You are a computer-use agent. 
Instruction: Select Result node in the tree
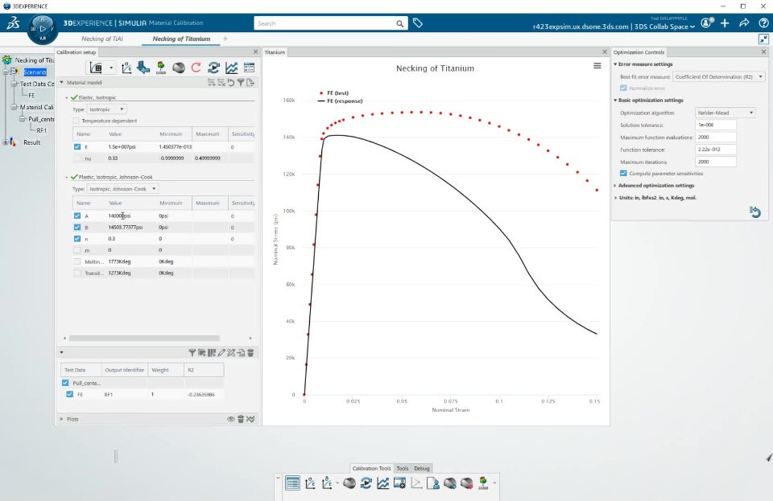click(31, 142)
